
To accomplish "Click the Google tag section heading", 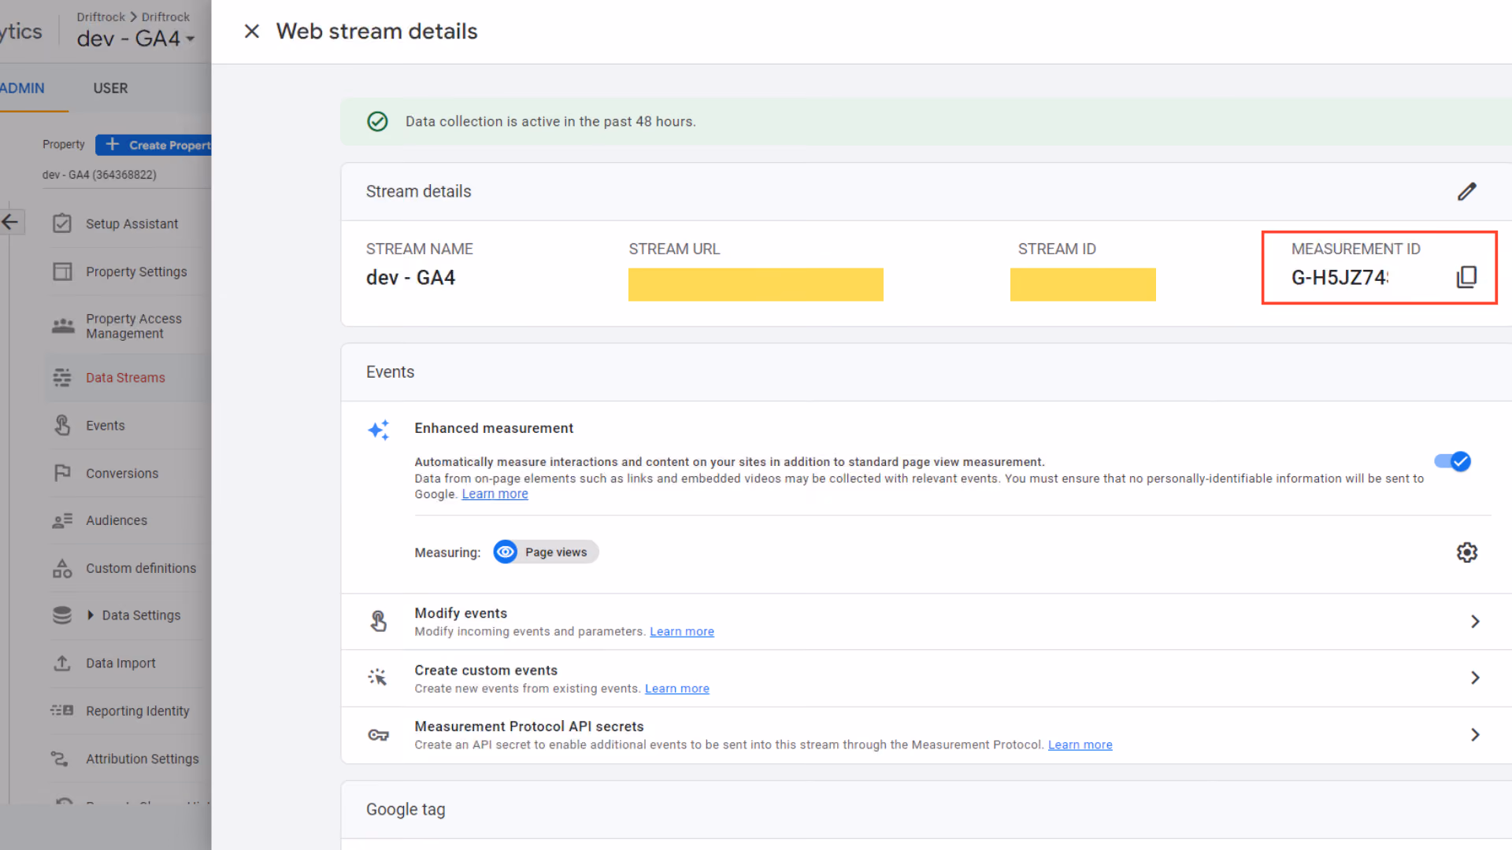I will 406,809.
